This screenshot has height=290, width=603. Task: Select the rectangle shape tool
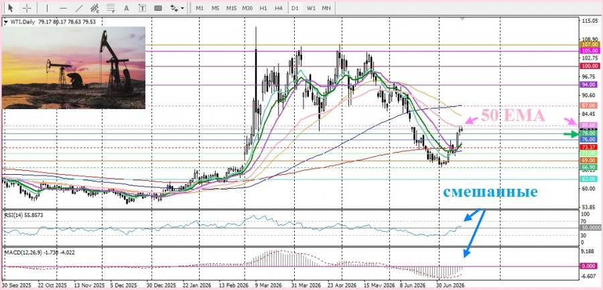click(157, 7)
